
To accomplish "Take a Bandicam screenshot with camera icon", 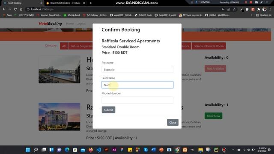I will (x=256, y=2).
